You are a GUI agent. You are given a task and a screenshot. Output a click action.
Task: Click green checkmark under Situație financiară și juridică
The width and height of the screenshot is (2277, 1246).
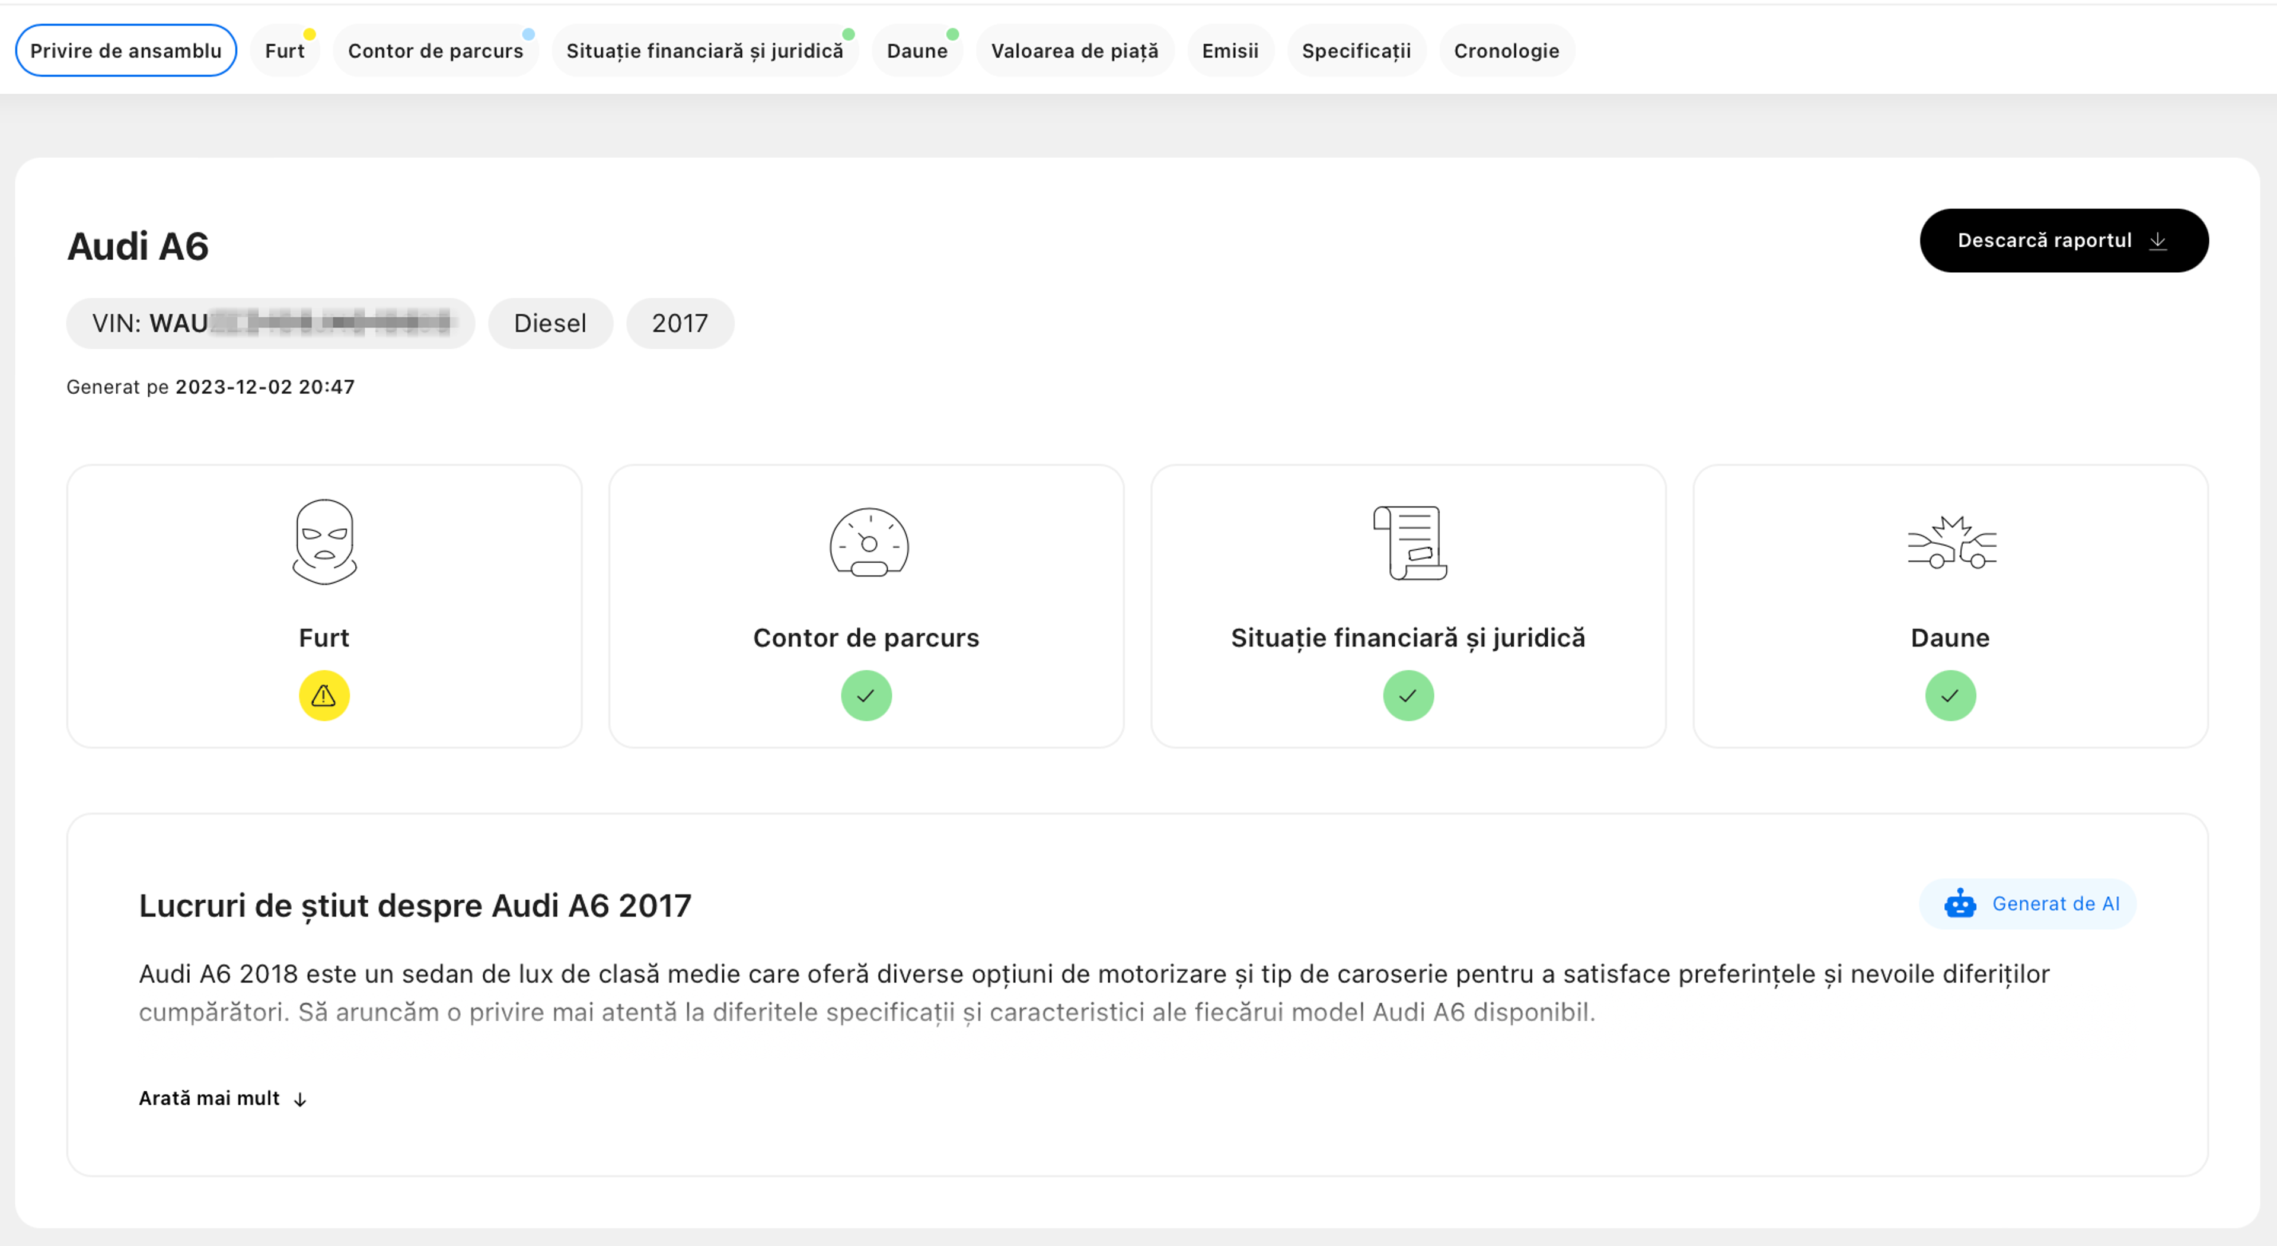click(x=1408, y=696)
